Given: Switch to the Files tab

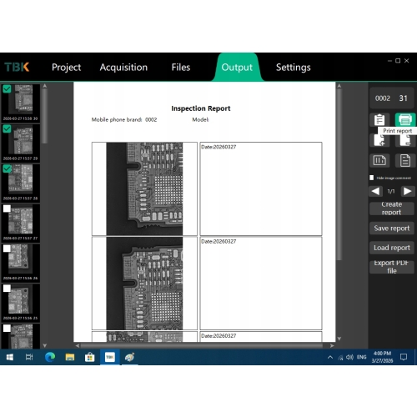Looking at the screenshot, I should [x=181, y=68].
